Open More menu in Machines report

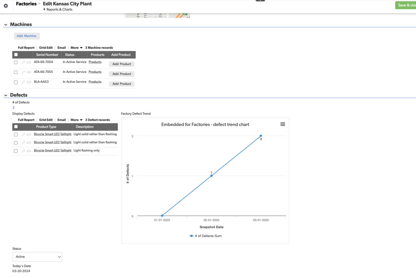pos(77,48)
